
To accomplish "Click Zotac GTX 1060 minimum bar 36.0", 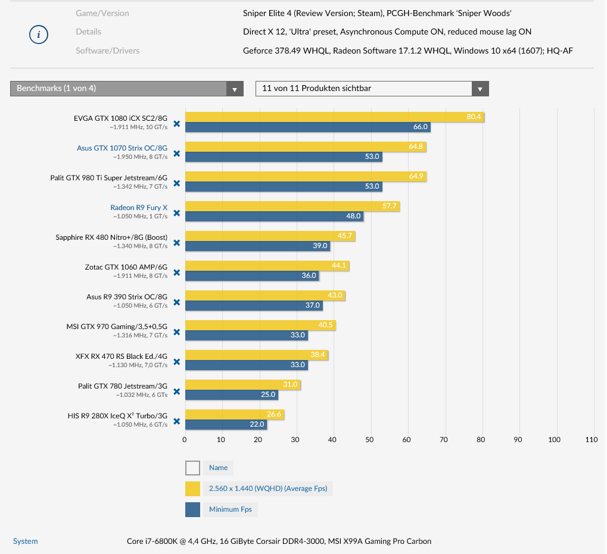I will pos(252,276).
